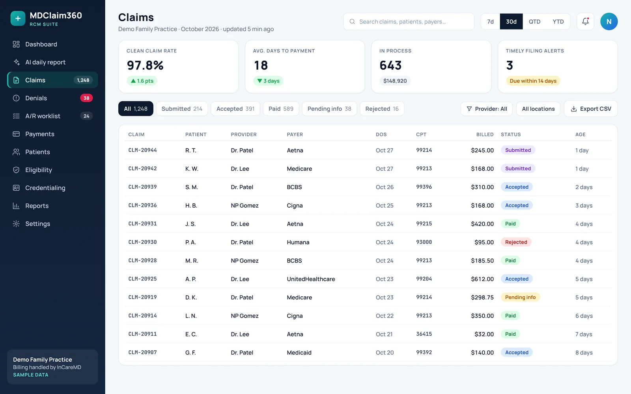The height and width of the screenshot is (394, 631).
Task: Switch to the Accepted 391 tab
Action: [x=235, y=109]
